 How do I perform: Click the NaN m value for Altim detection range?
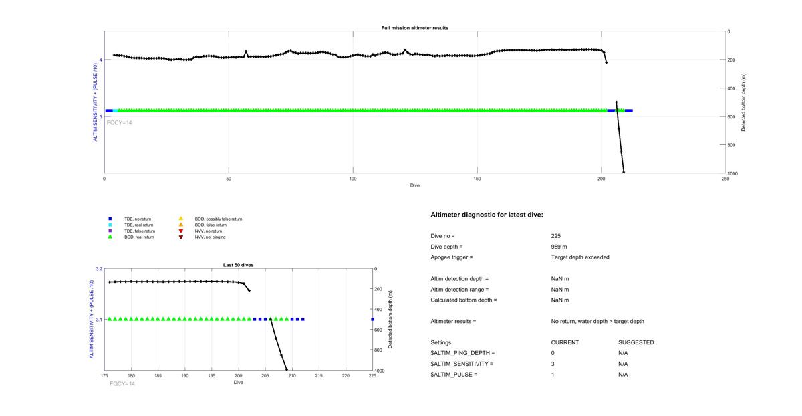(x=560, y=290)
